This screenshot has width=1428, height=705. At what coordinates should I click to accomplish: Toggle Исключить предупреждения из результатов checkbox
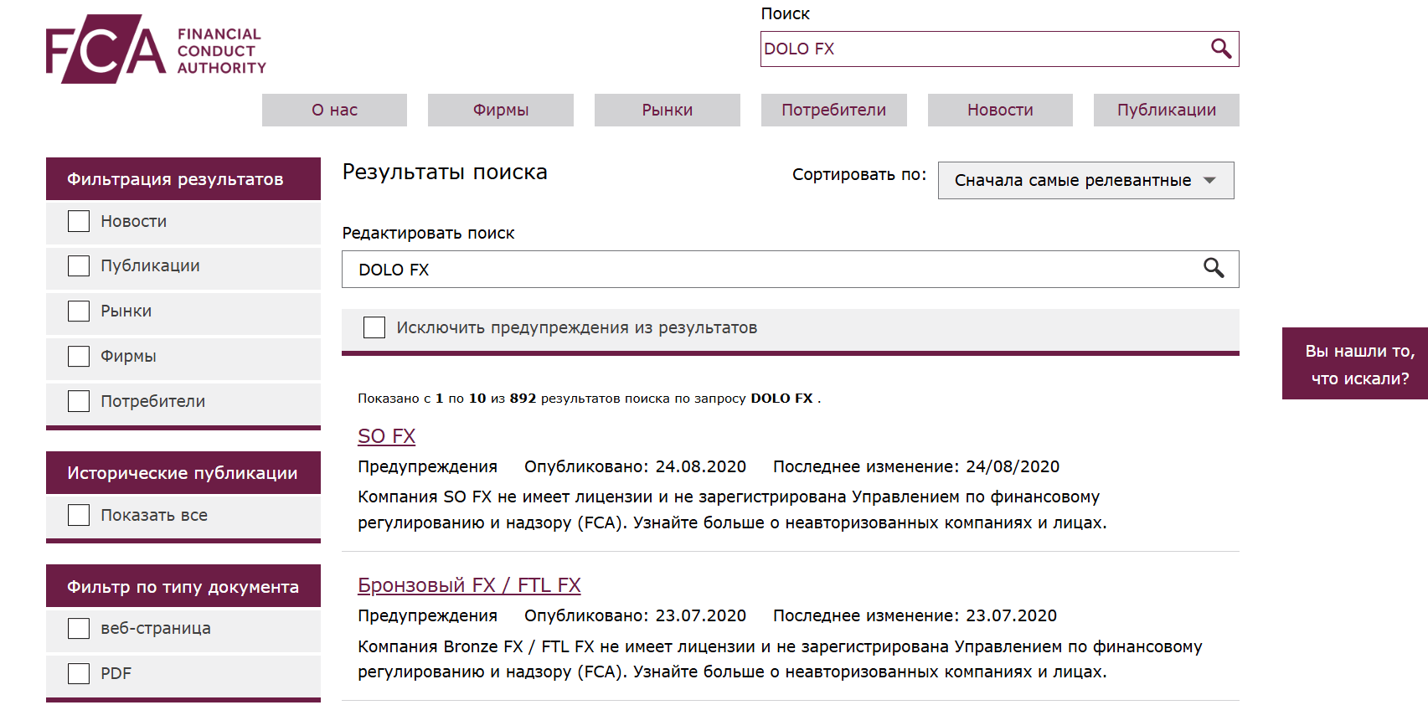click(374, 327)
